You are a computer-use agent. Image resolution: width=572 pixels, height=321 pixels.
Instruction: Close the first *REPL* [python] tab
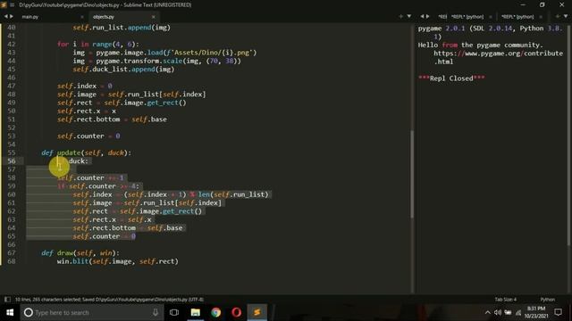click(491, 17)
